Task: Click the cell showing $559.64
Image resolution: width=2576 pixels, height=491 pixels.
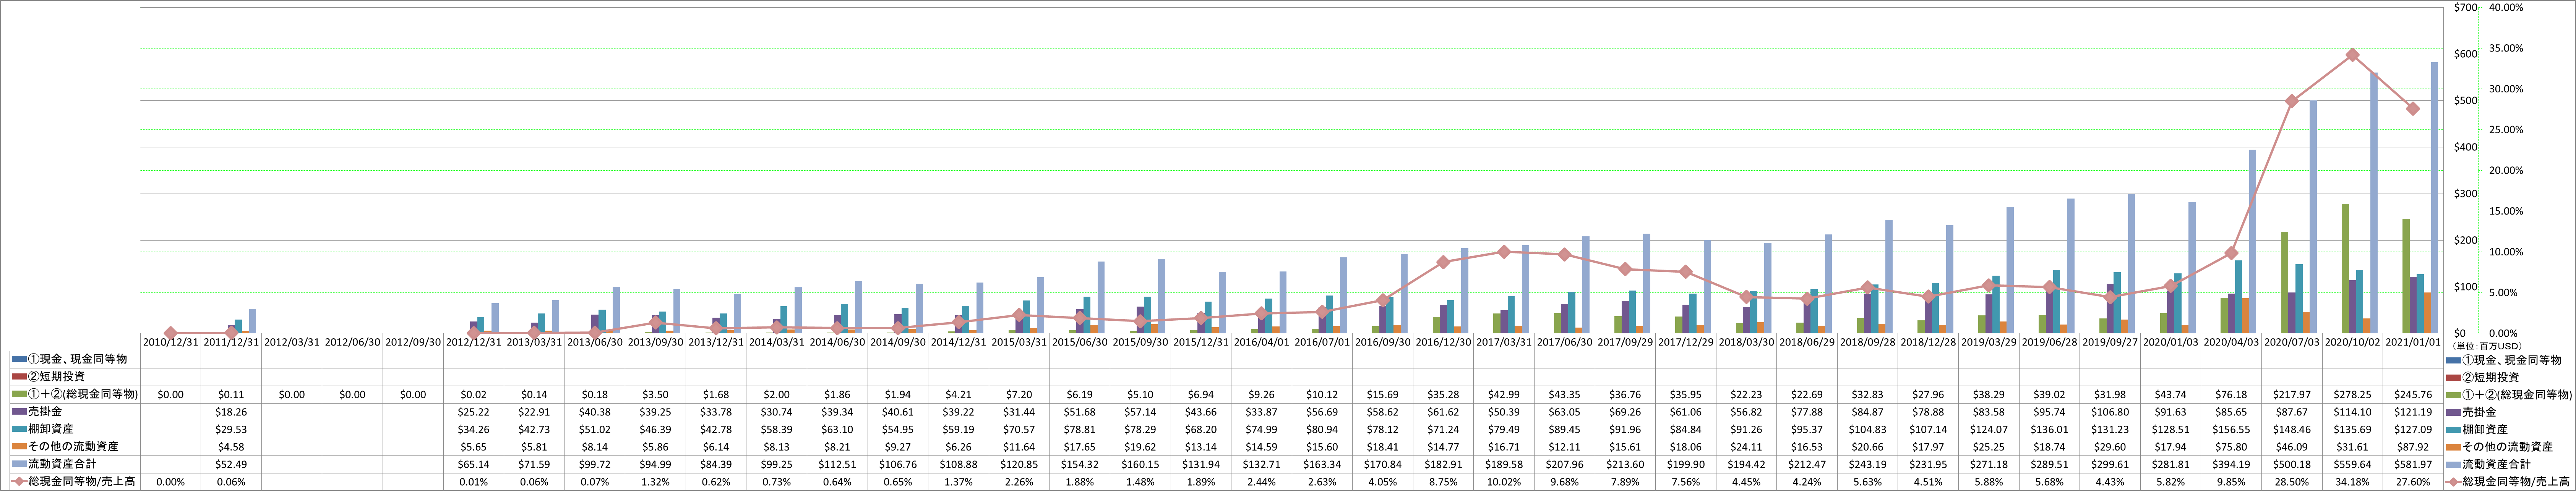Action: 2352,464
